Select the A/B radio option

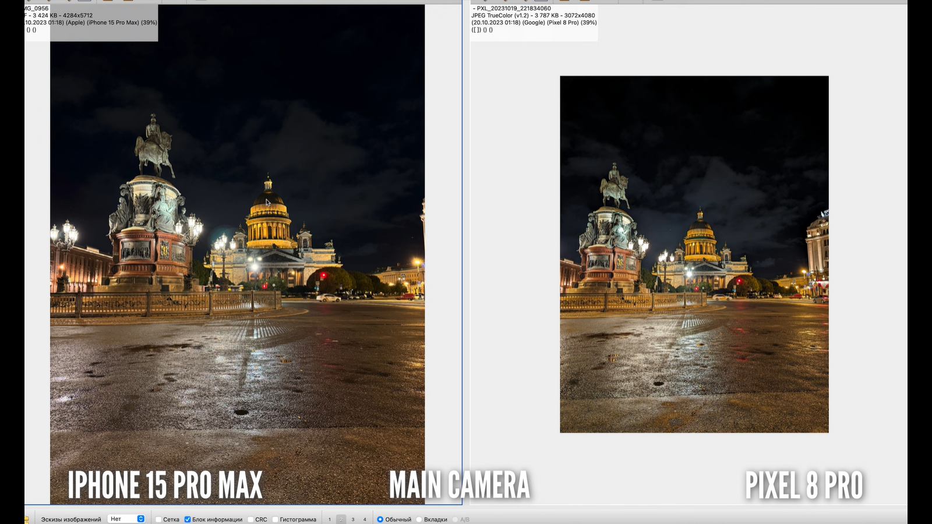456,519
